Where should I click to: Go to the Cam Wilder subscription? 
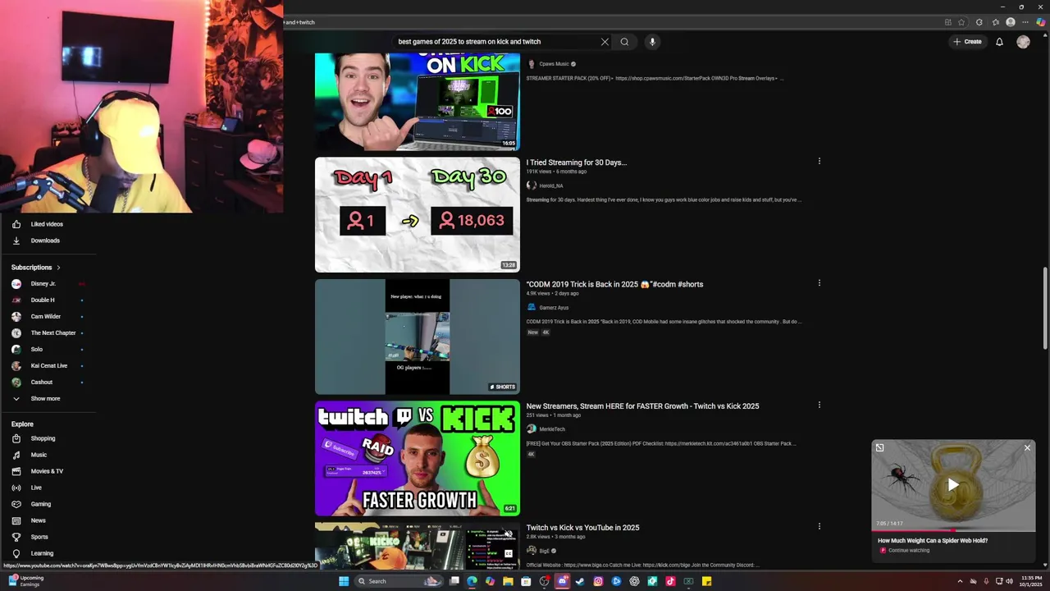pos(48,317)
